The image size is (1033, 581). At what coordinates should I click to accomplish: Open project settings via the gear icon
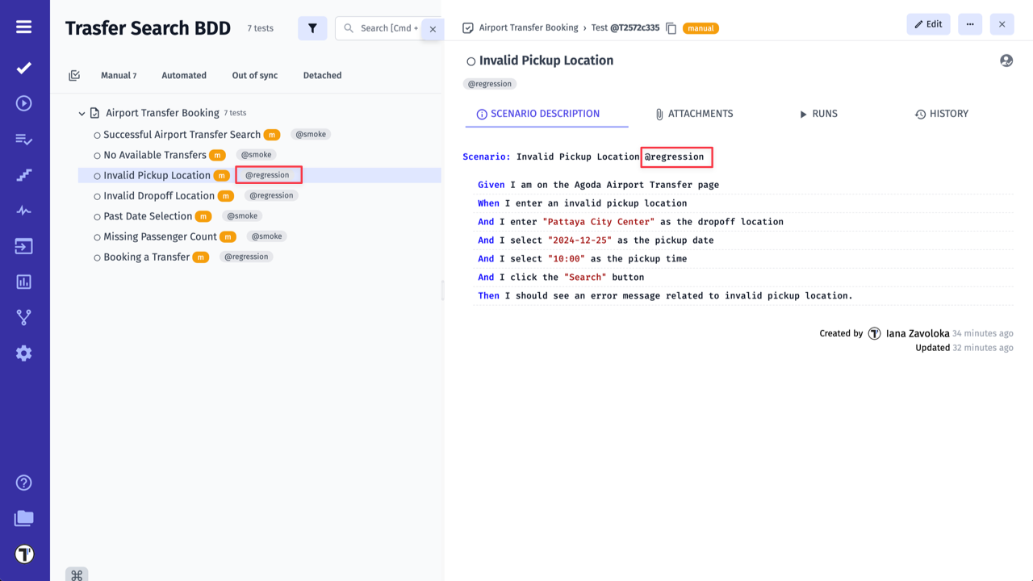(23, 353)
